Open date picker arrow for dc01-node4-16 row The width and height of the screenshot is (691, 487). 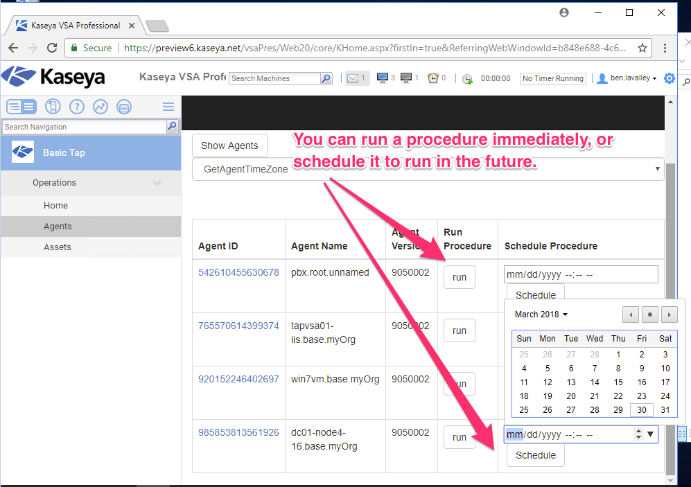click(651, 434)
